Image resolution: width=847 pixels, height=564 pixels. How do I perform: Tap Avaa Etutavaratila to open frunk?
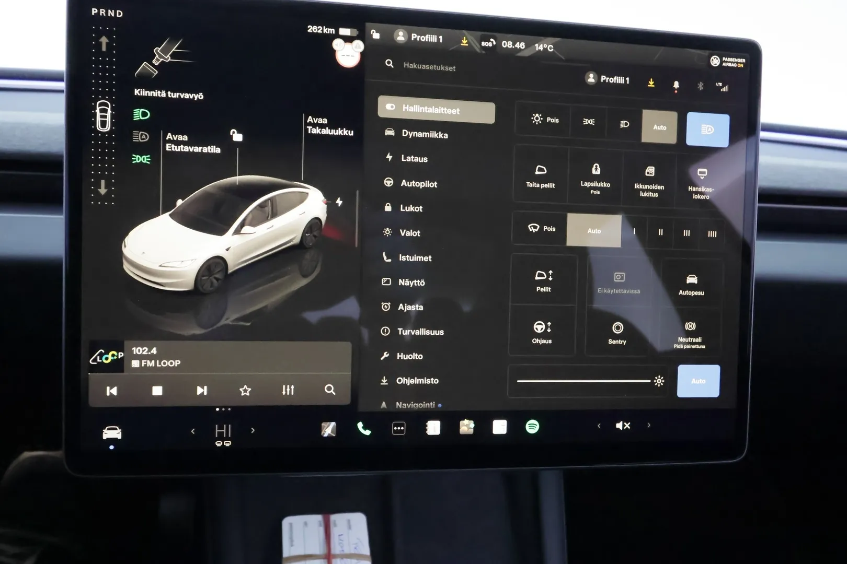tap(192, 143)
